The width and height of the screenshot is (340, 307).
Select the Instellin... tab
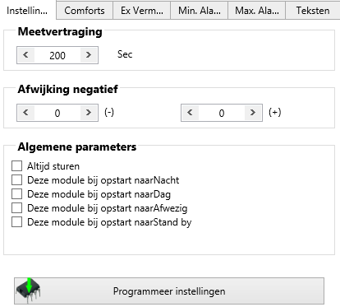(x=27, y=11)
